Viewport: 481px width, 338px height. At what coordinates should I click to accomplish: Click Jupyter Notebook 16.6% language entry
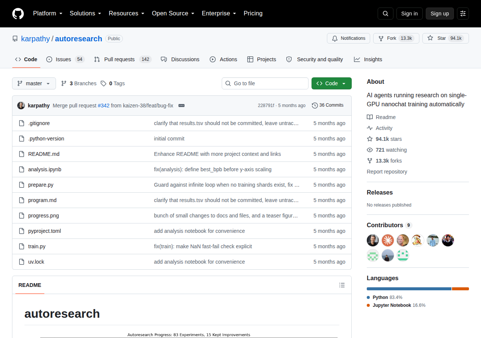tap(396, 305)
